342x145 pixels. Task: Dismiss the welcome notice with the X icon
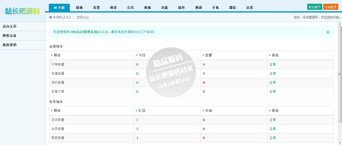pyautogui.click(x=328, y=32)
